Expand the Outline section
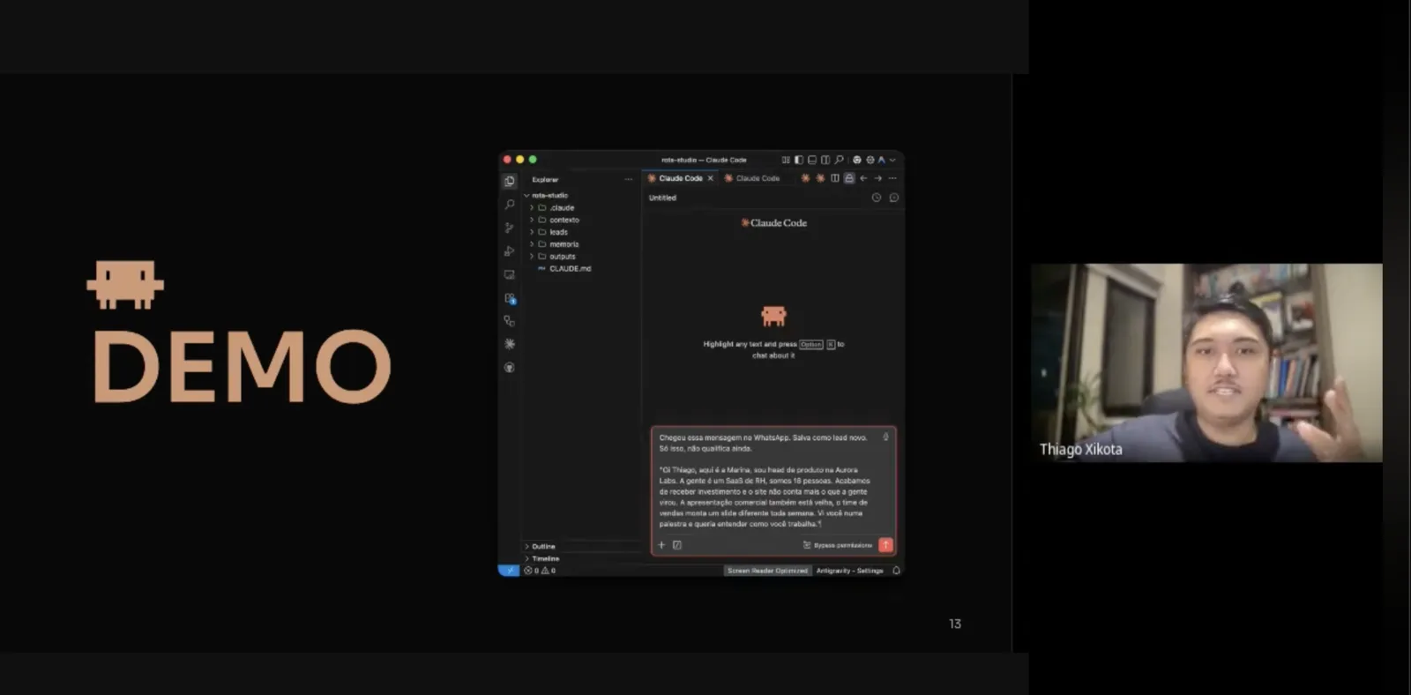1411x695 pixels. 543,546
